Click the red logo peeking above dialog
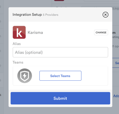 [59, 1]
